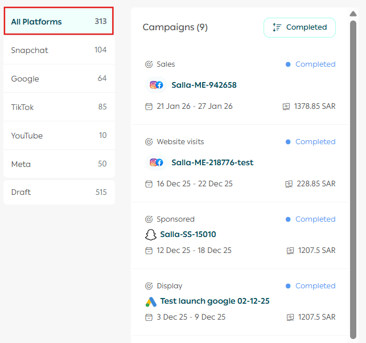The image size is (366, 343).
Task: Click the calendar icon next to 12 Dec 25
Action: pyautogui.click(x=149, y=251)
